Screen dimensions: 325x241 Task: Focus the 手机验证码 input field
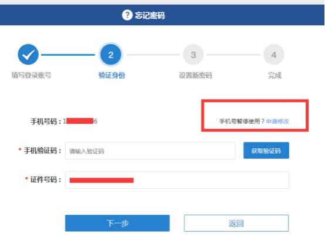point(150,151)
